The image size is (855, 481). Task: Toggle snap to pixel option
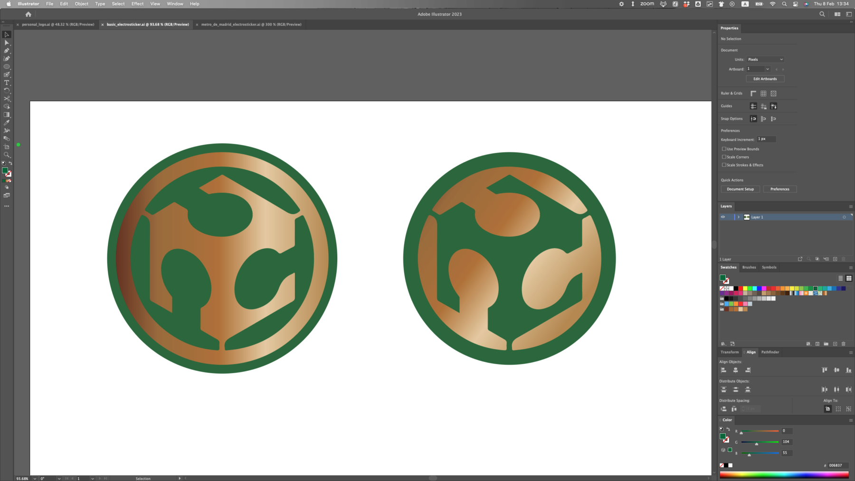click(773, 119)
